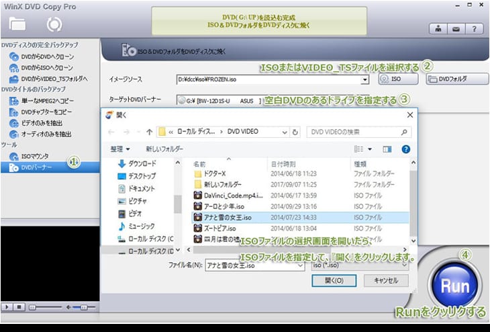Play the preview video
Screen dimensions: 490x332
(7, 307)
